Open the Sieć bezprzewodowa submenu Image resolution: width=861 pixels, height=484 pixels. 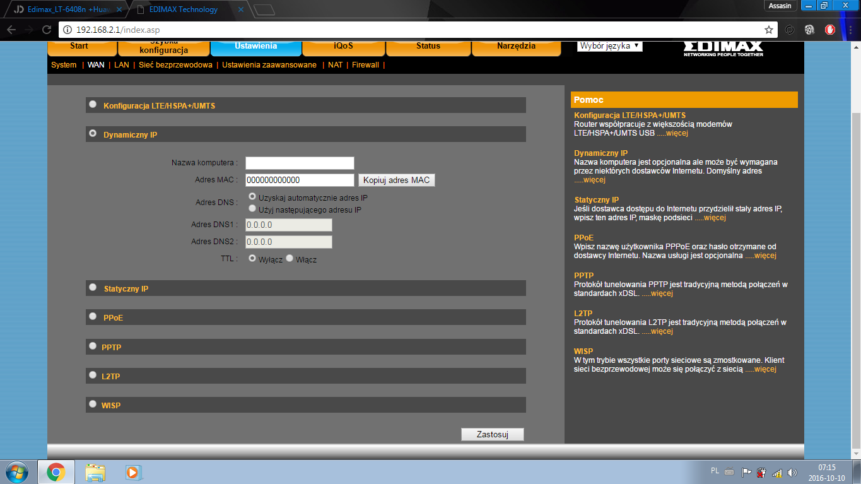[175, 65]
